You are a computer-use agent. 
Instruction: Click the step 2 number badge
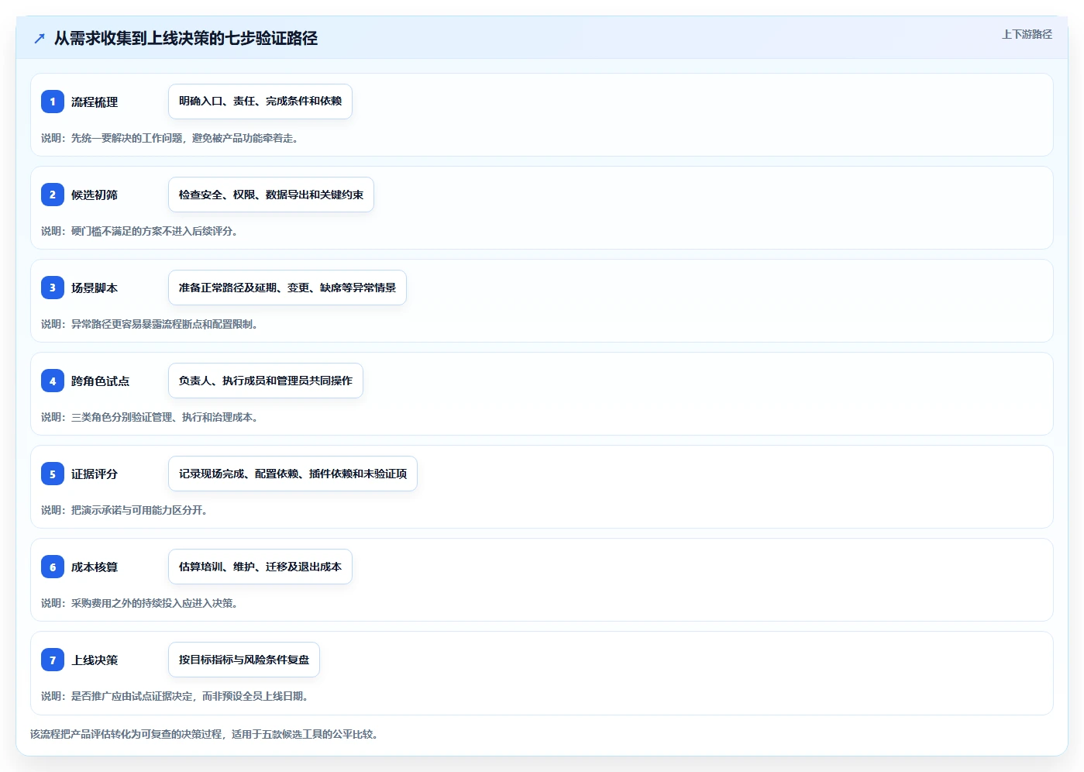(53, 195)
